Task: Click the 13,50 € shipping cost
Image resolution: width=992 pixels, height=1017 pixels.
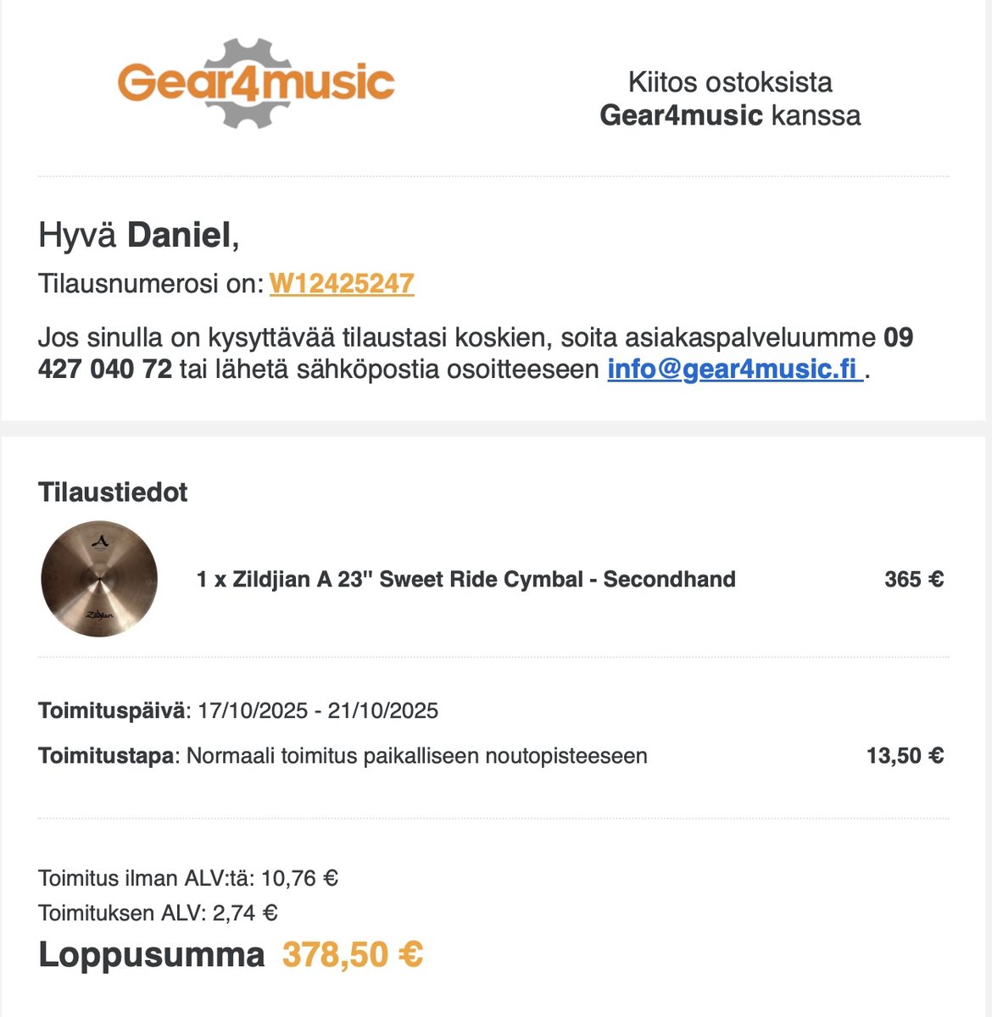Action: click(905, 756)
